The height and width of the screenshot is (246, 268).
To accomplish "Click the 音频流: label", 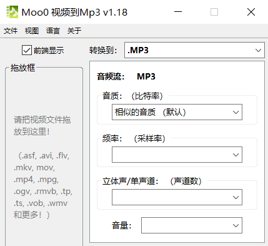I will pyautogui.click(x=111, y=76).
